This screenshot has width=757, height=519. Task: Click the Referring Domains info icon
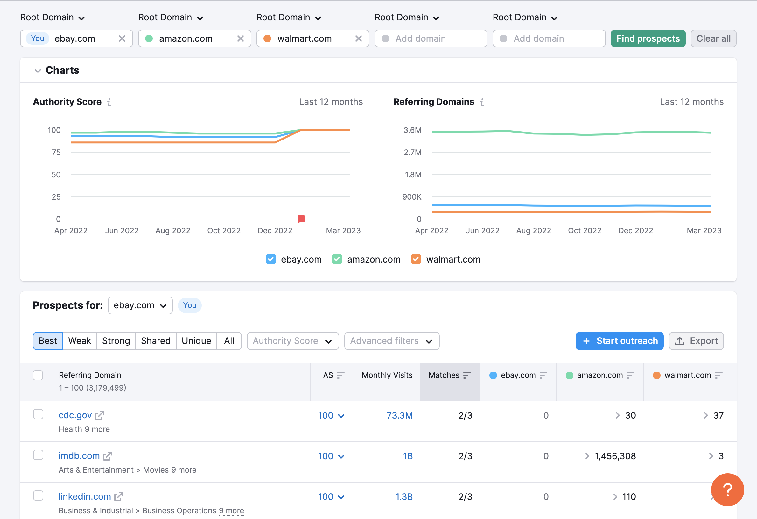(x=482, y=102)
